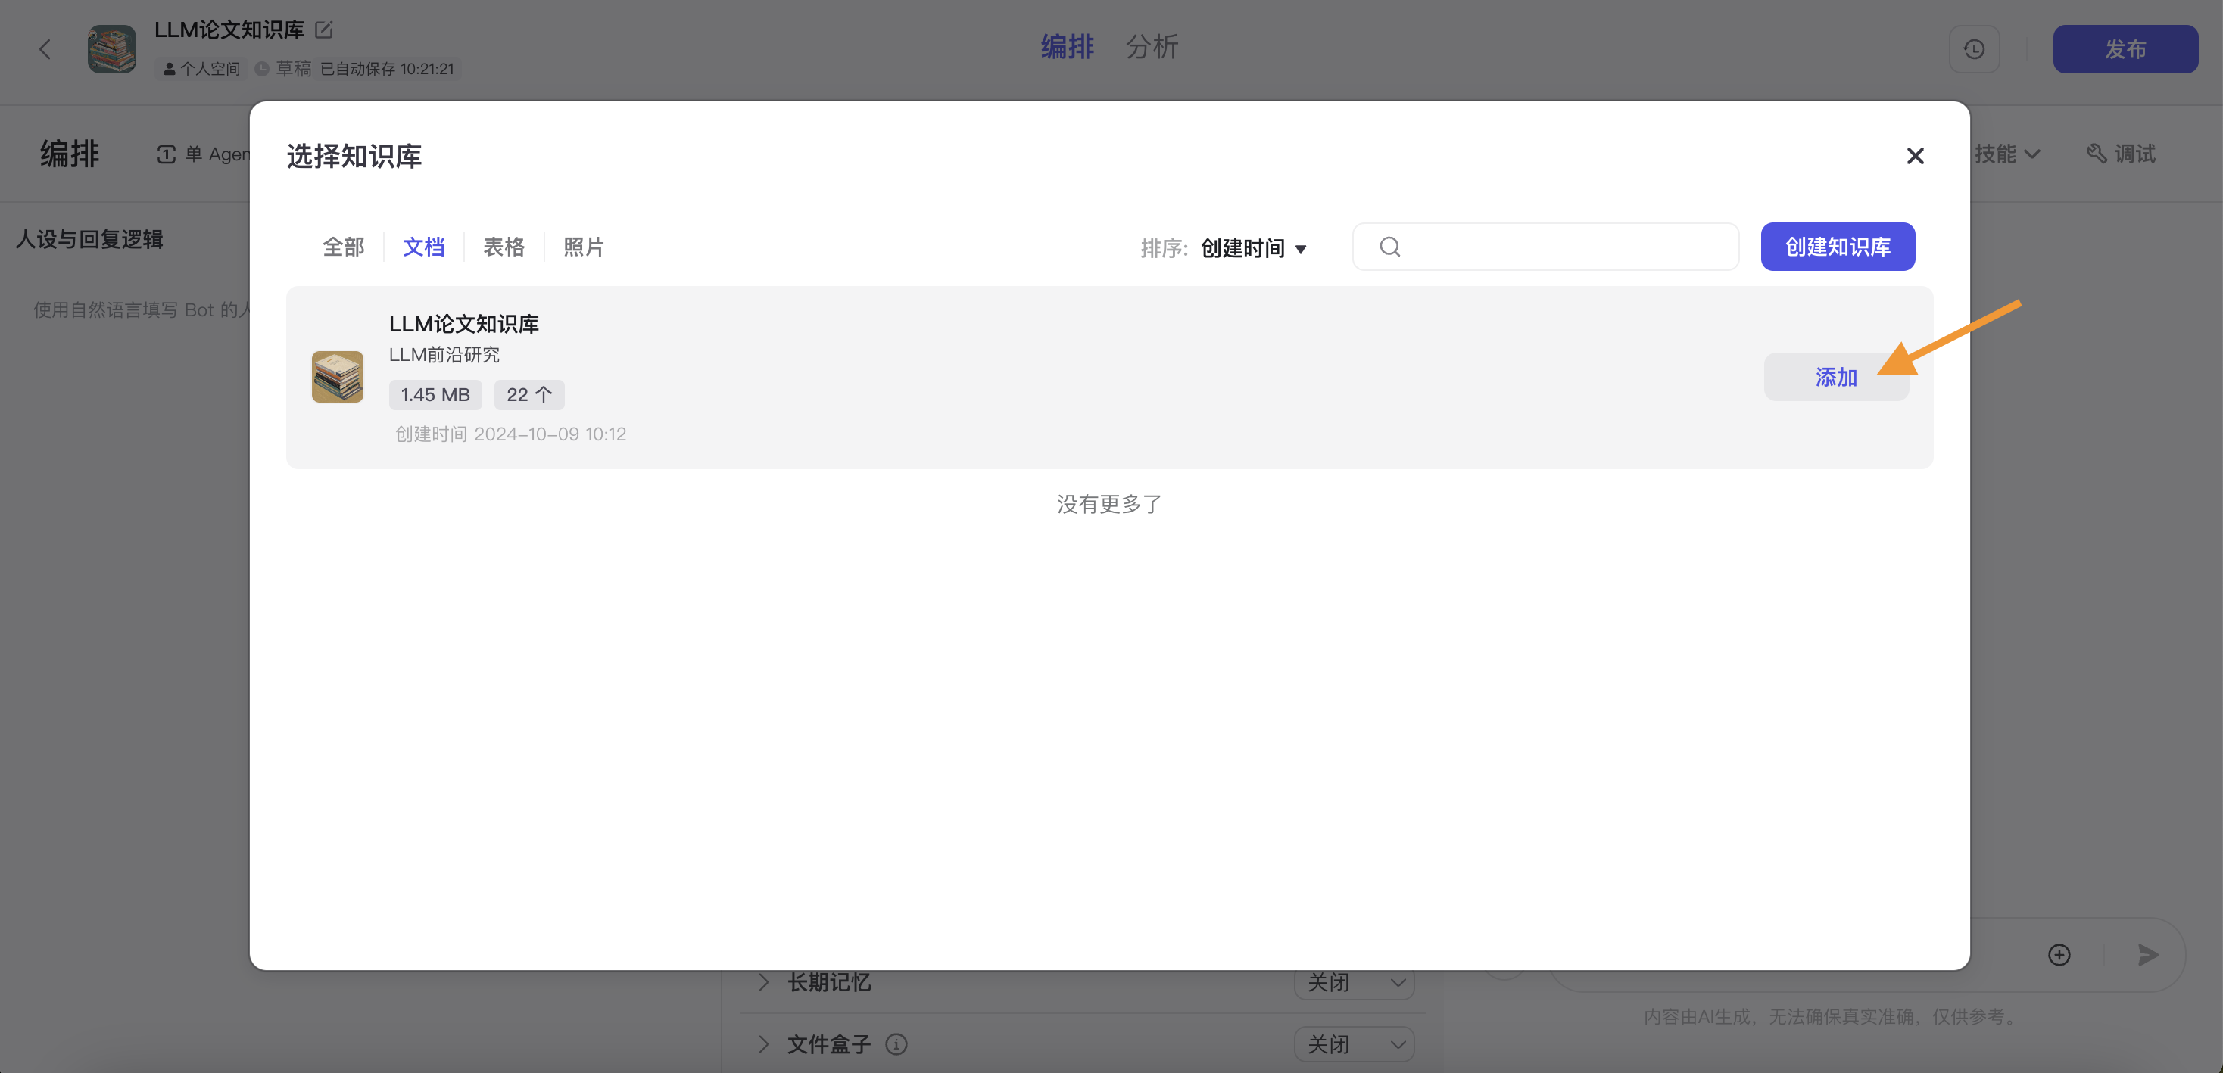Image resolution: width=2223 pixels, height=1073 pixels.
Task: Click the send arrow in the chat input
Action: (2148, 955)
